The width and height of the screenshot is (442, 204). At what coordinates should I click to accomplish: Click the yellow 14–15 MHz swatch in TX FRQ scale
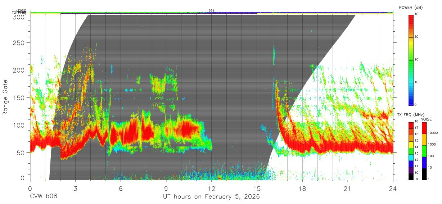(411, 145)
